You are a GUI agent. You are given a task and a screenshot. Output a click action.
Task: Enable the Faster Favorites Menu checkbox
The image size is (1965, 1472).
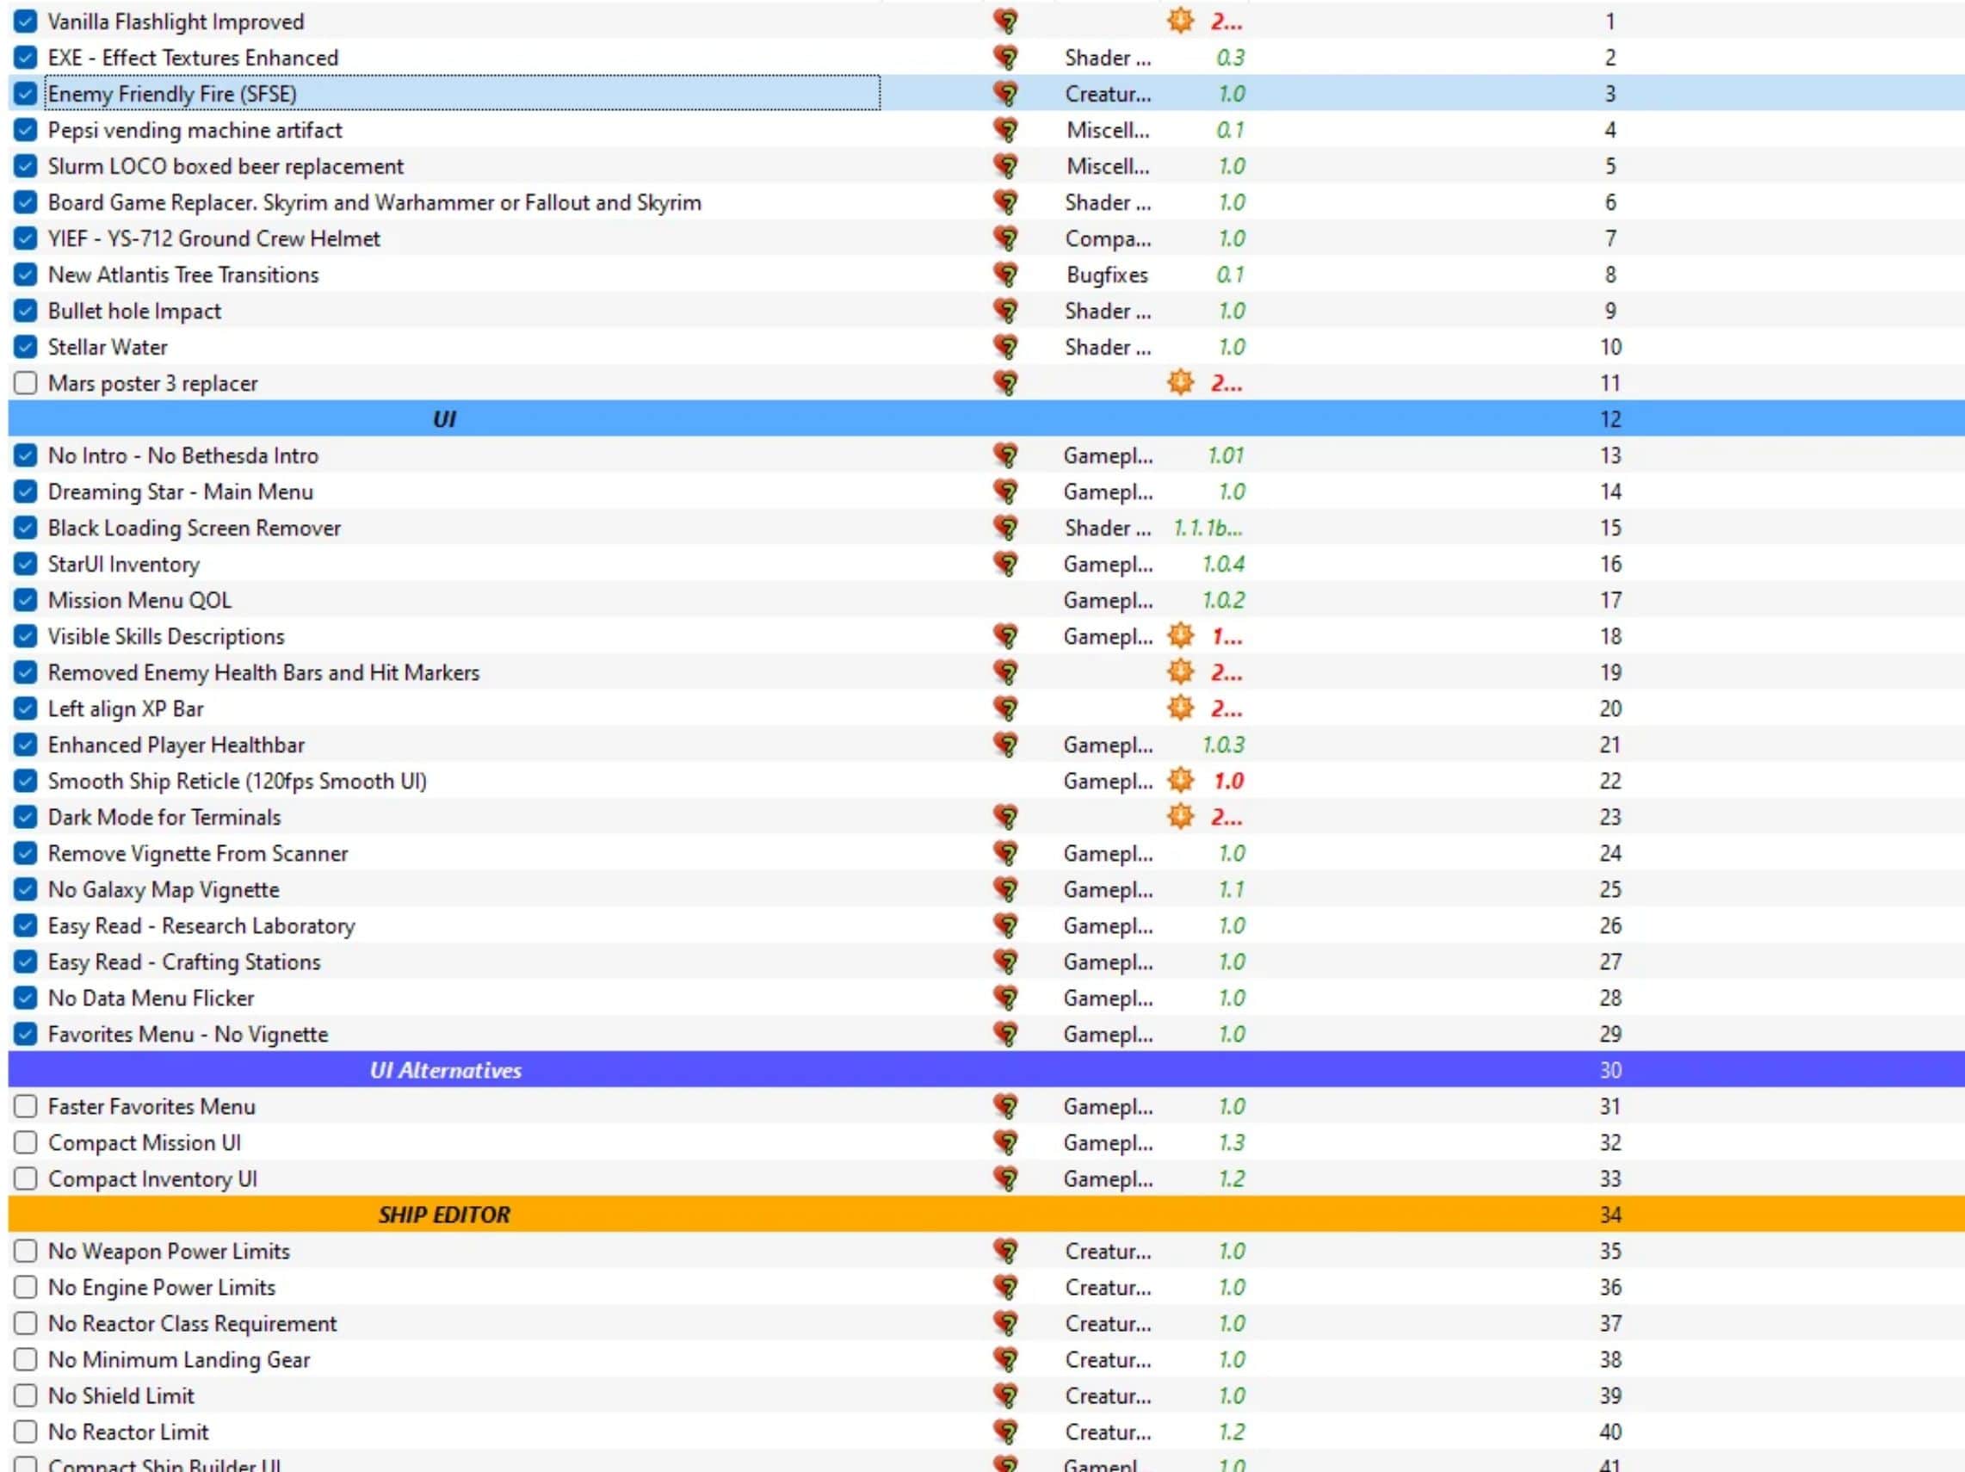click(26, 1106)
